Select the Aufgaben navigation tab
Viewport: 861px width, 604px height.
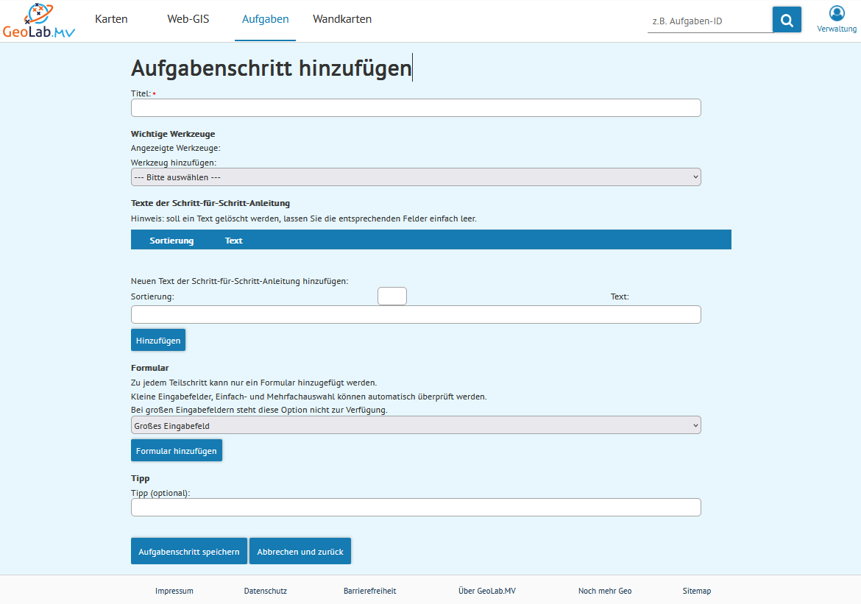266,19
